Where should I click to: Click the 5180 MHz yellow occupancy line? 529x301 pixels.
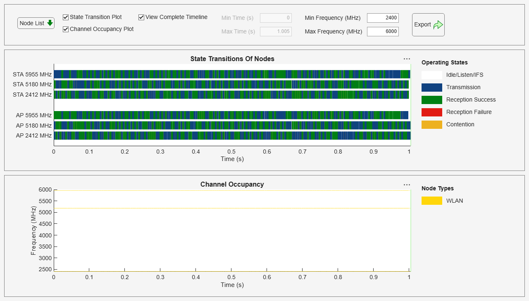(232, 209)
